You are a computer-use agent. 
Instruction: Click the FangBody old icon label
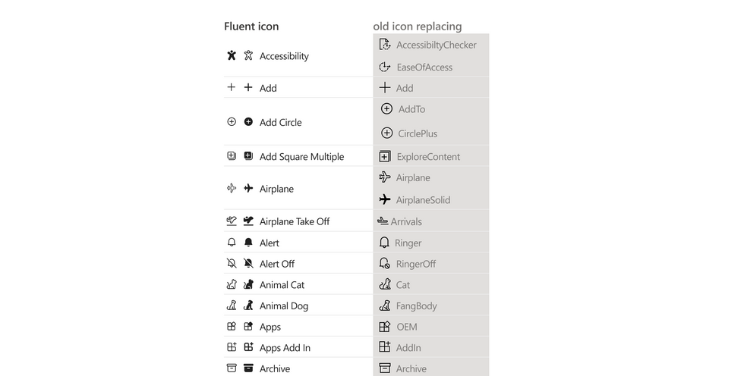click(x=416, y=306)
